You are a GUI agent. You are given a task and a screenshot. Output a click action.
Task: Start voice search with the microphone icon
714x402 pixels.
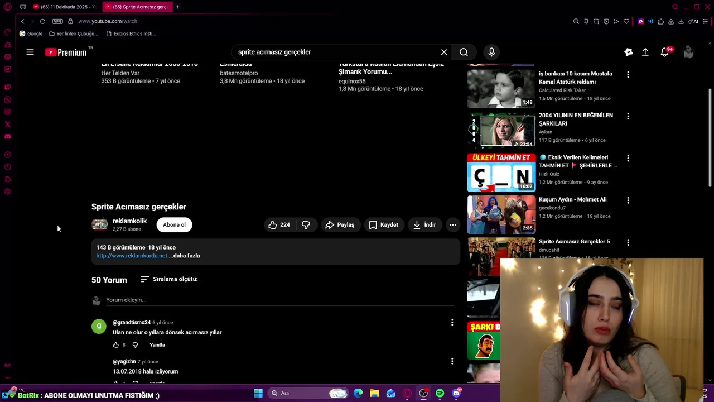point(491,52)
